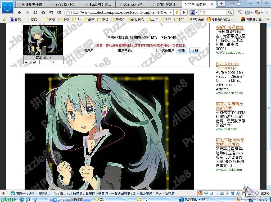The image size is (271, 202).
Task: Close the puzzle8 在线拼 tab
Action: coord(212,4)
